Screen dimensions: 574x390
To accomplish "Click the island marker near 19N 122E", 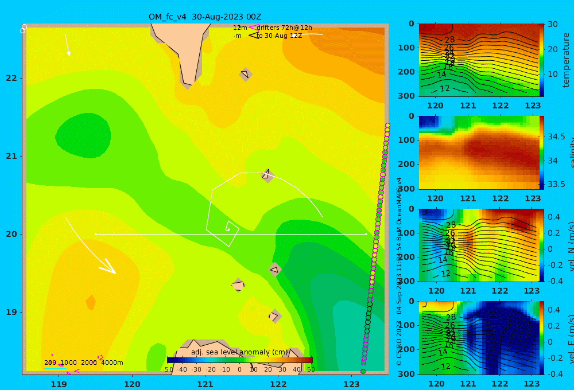I will [x=274, y=316].
